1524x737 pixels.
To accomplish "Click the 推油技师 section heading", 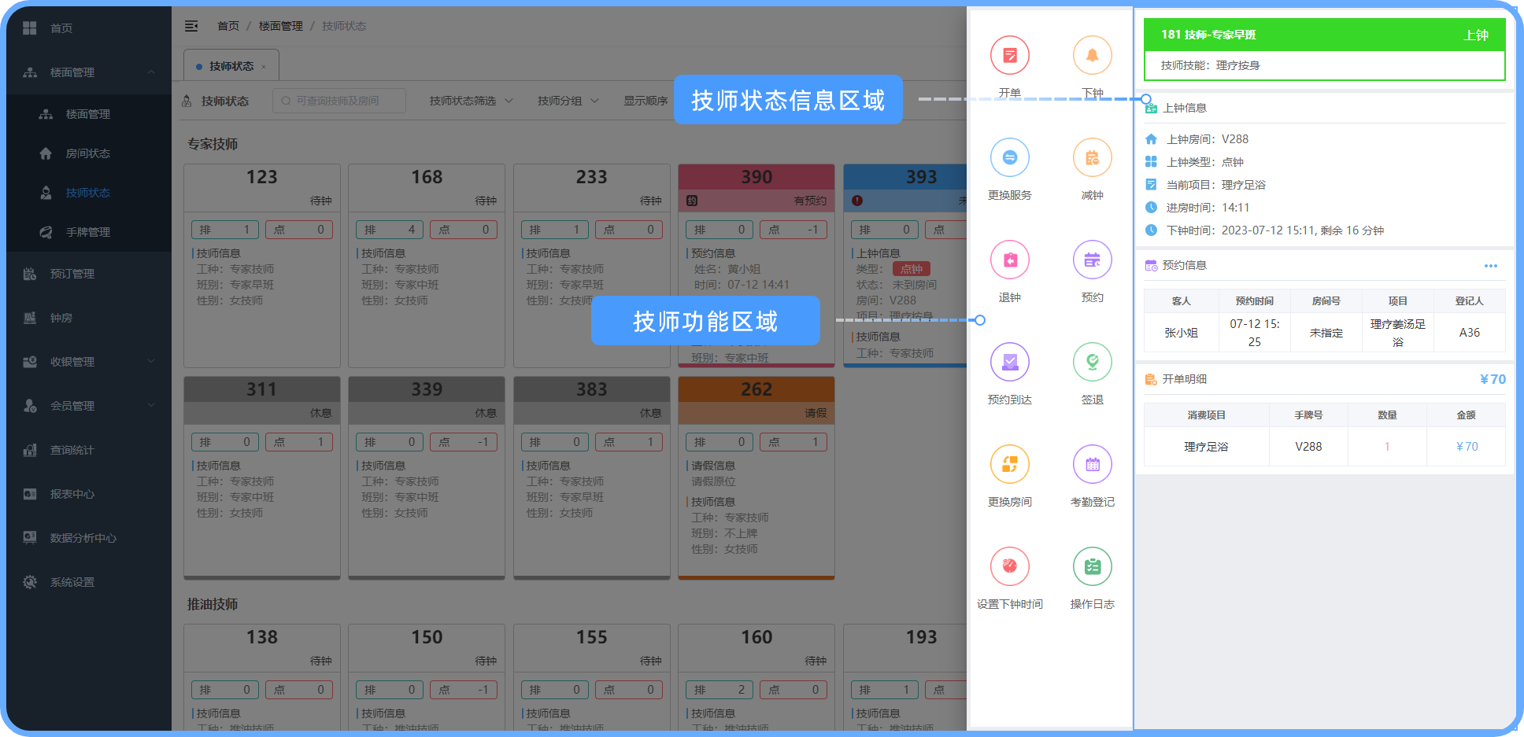I will pyautogui.click(x=213, y=604).
